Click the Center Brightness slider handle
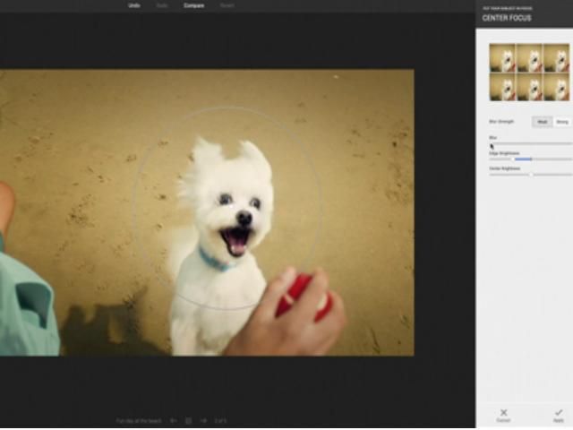 531,175
